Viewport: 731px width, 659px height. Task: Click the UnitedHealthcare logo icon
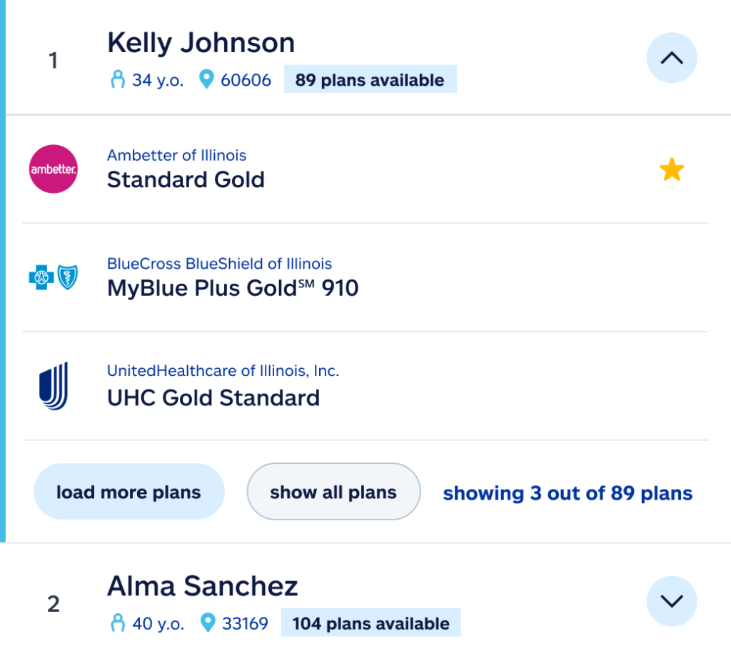click(54, 386)
